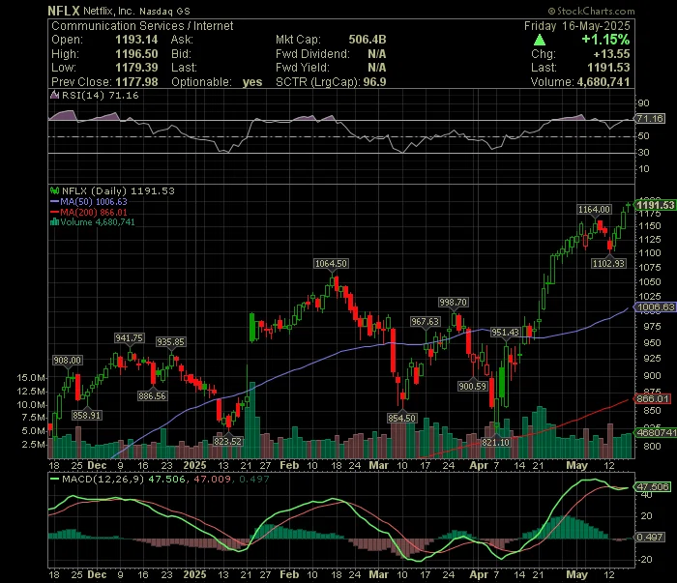
Task: Click the 854.50 low annotation
Action: click(401, 418)
